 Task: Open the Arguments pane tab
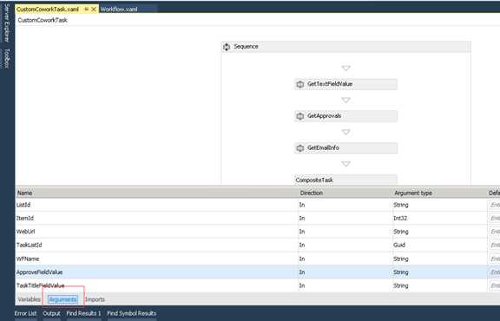point(62,299)
